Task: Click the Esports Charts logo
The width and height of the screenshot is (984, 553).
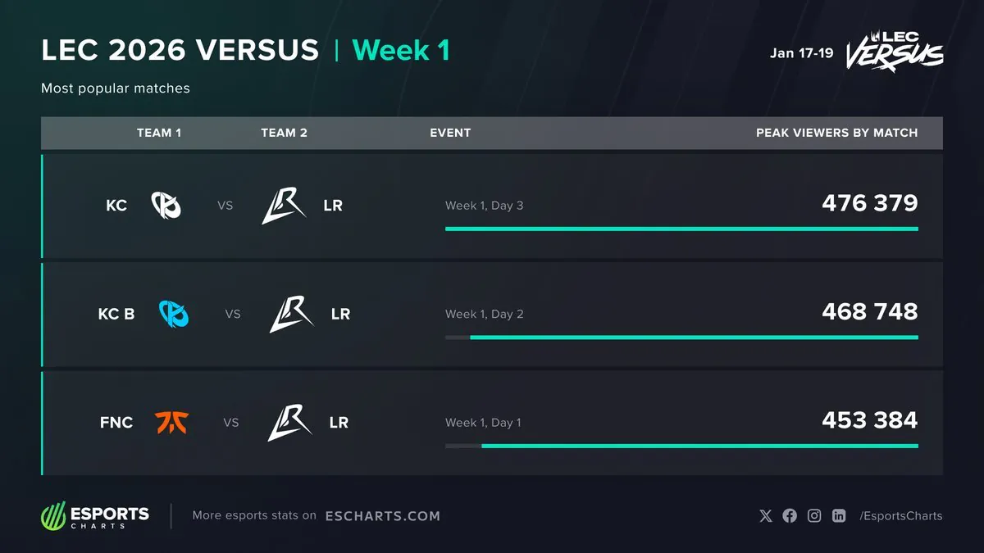Action: coord(95,516)
